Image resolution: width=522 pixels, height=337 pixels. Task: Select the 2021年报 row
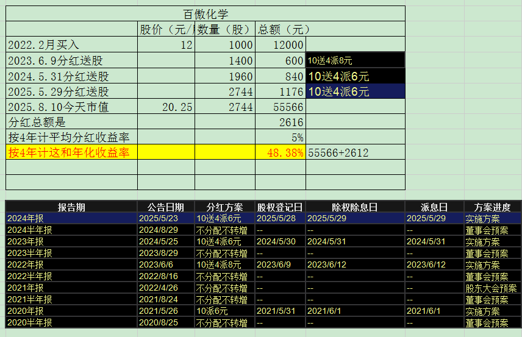point(263,288)
